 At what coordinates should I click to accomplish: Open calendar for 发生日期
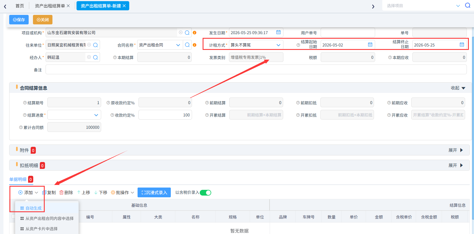point(278,32)
